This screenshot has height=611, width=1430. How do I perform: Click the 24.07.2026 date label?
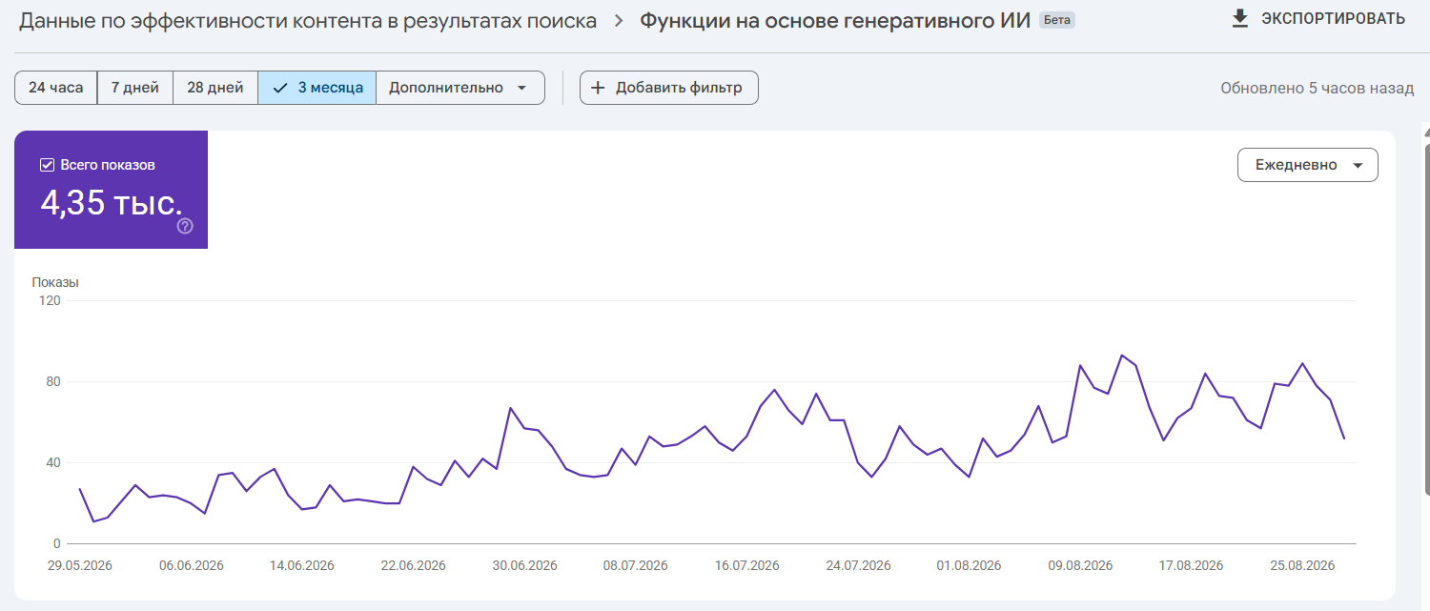tap(858, 565)
